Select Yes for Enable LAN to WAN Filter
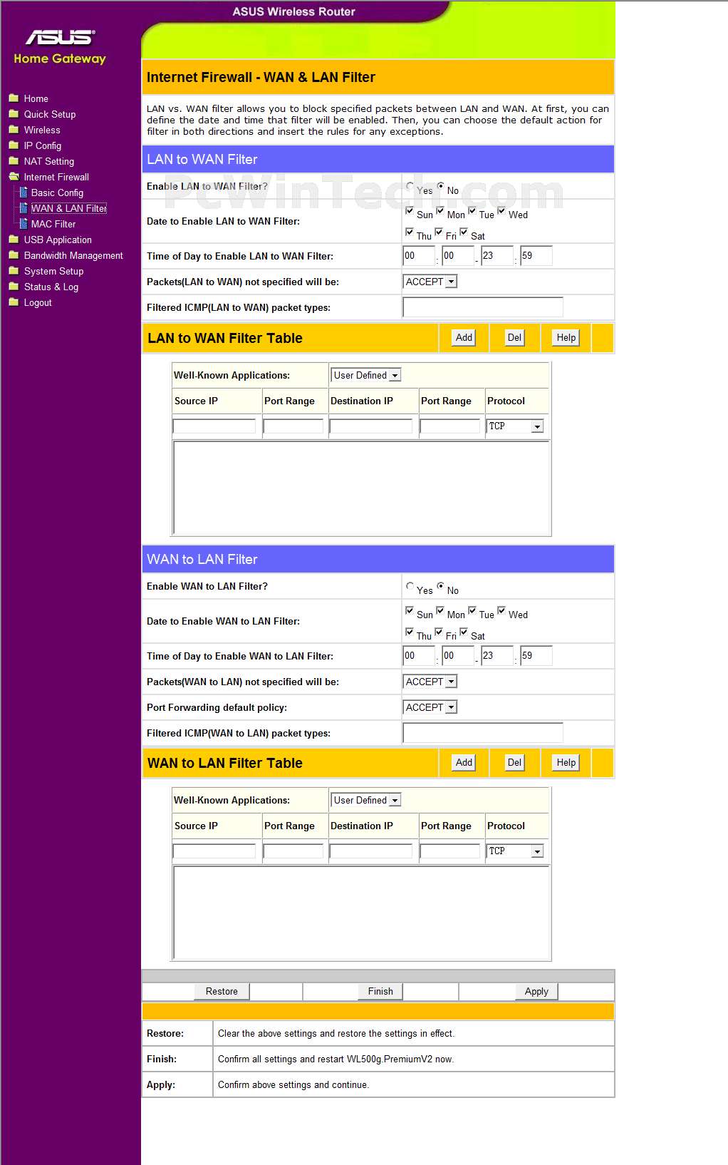728x1165 pixels. tap(410, 186)
